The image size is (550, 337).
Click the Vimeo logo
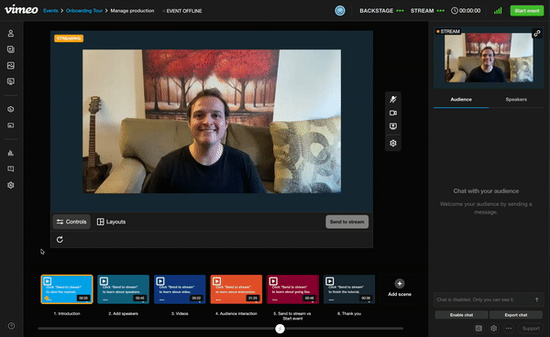21,9
